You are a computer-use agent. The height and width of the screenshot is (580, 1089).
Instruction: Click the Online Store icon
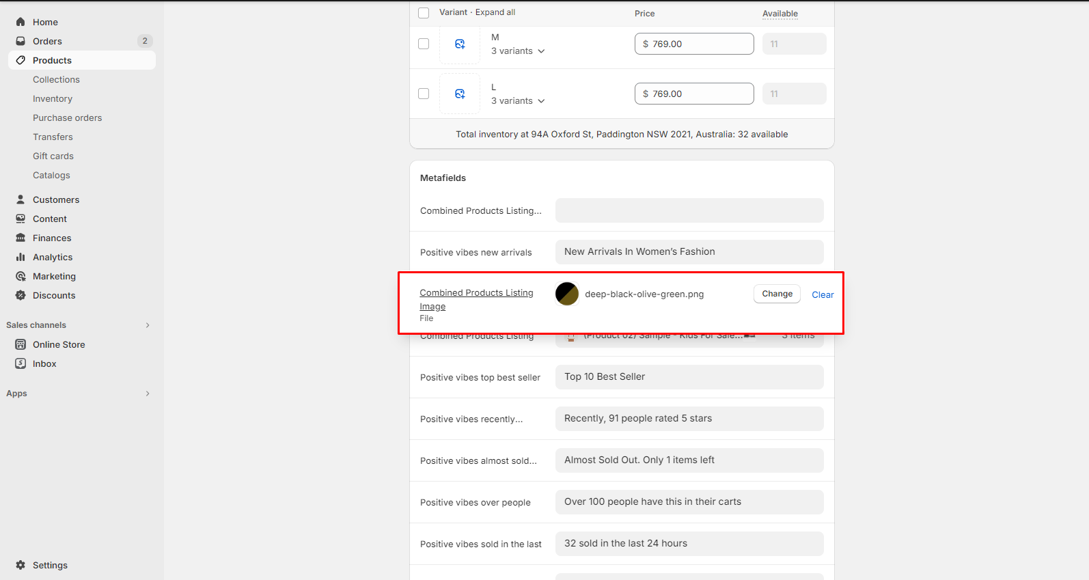[20, 344]
